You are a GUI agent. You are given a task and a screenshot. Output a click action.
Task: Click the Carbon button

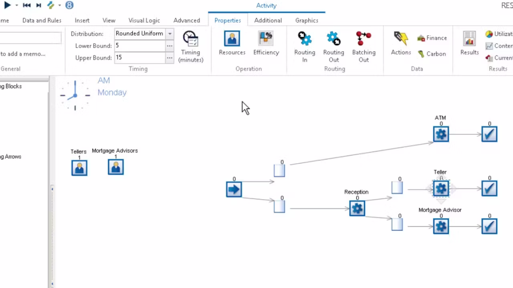[x=432, y=54]
